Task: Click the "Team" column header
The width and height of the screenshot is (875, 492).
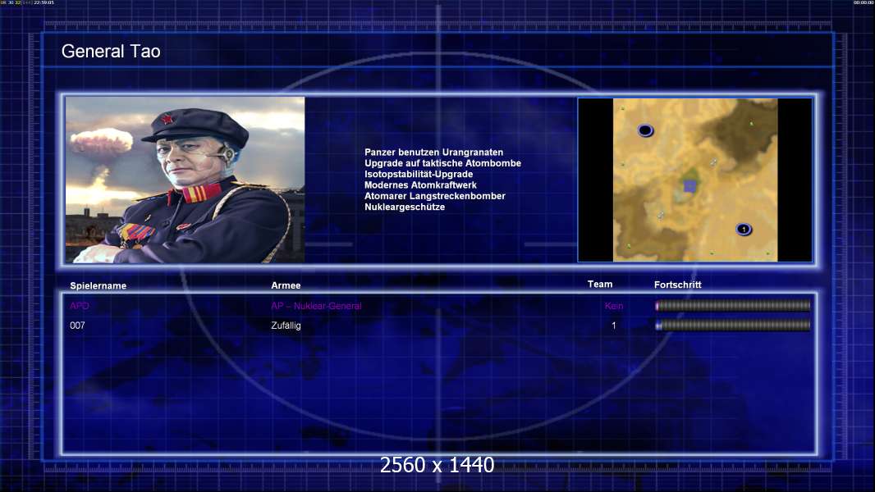Action: click(600, 285)
